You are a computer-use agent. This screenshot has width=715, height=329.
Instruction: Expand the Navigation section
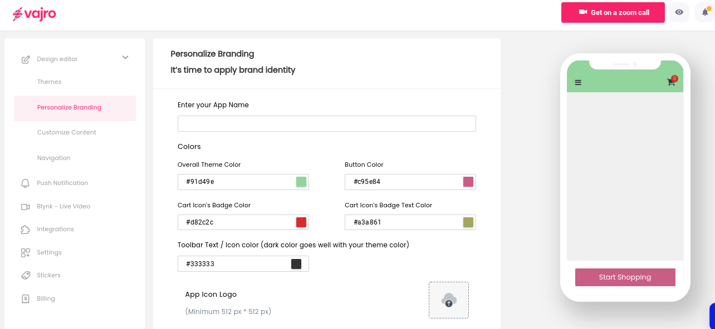[53, 158]
